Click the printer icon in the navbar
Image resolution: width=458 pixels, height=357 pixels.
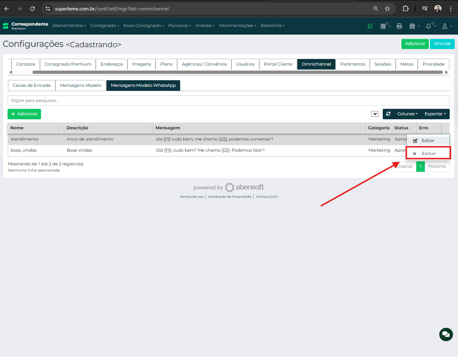point(399,26)
